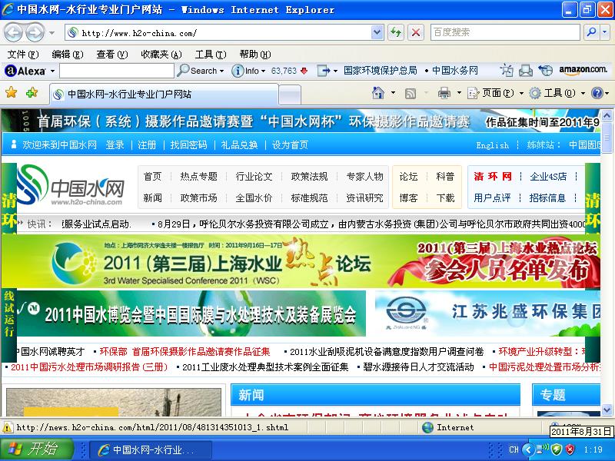This screenshot has width=615, height=461.
Task: Click the green Refresh page icon
Action: coord(396,32)
